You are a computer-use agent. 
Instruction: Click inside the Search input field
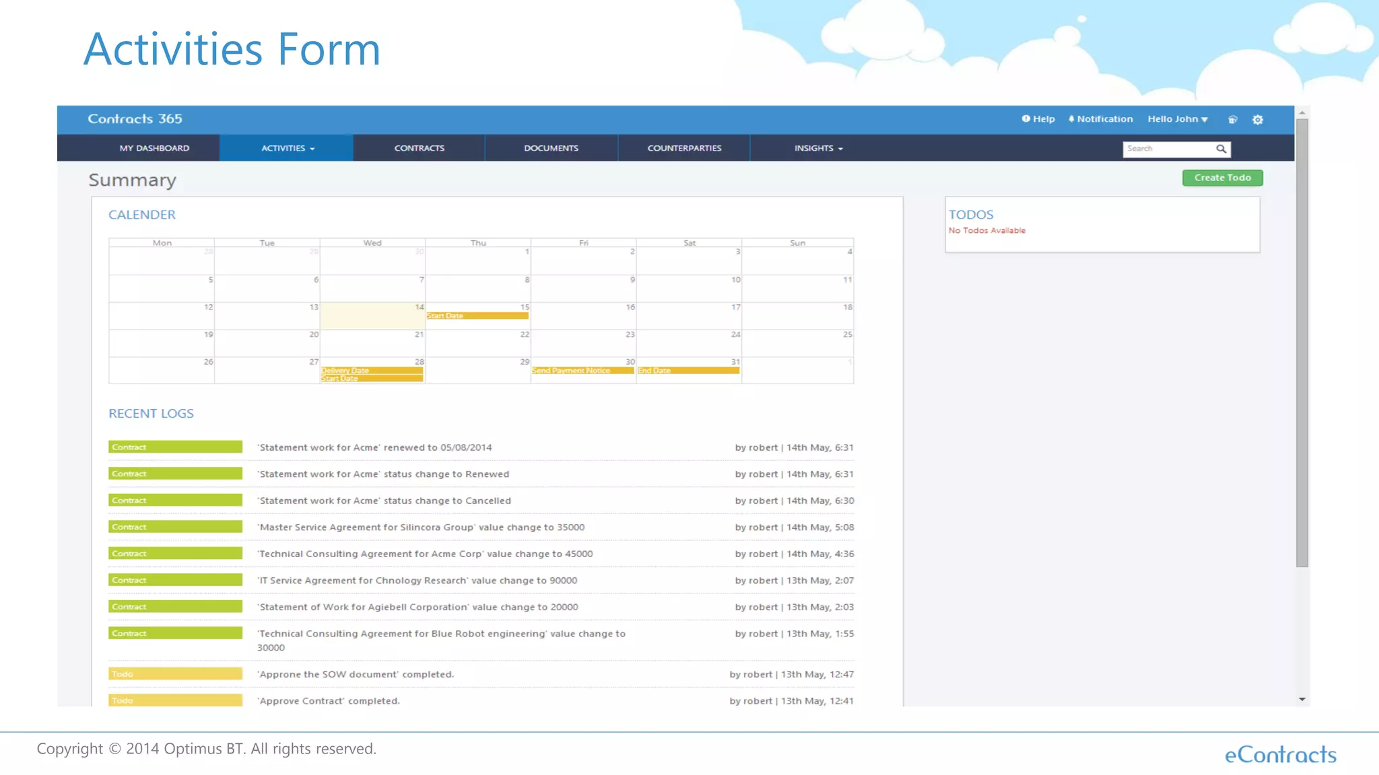pos(1168,149)
